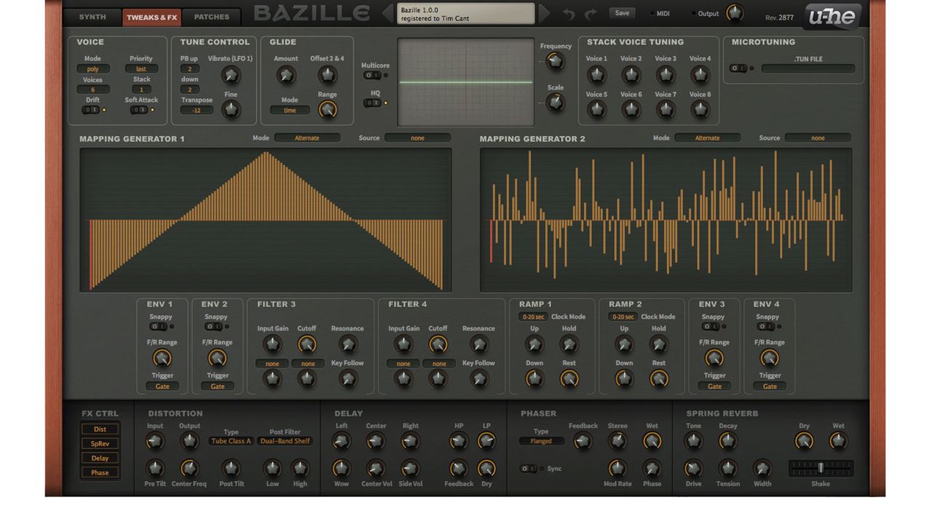The height and width of the screenshot is (524, 932).
Task: Click the oscilloscope Frequency knob
Action: click(x=556, y=62)
